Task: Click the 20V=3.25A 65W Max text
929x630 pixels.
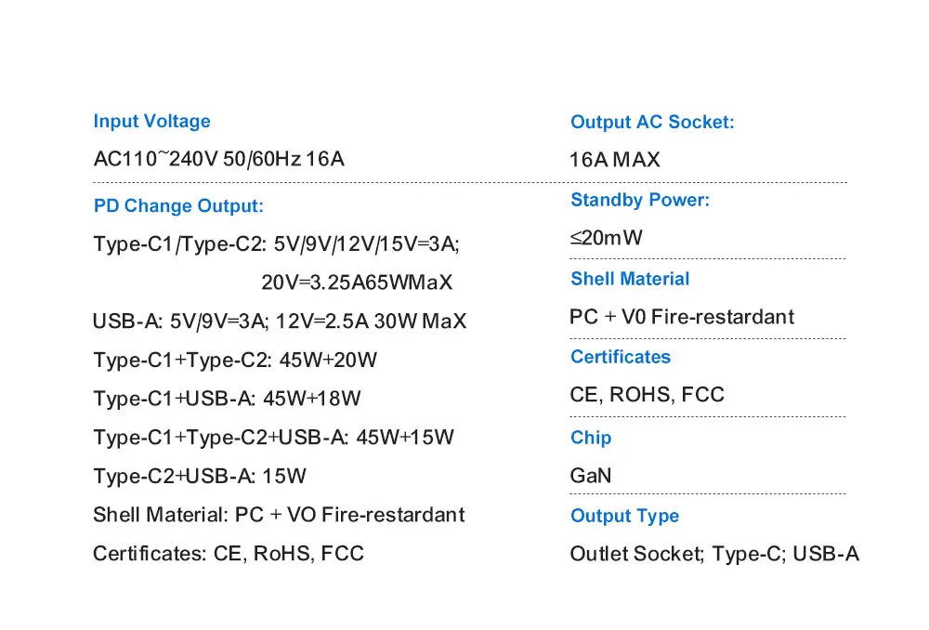Action: (x=357, y=283)
